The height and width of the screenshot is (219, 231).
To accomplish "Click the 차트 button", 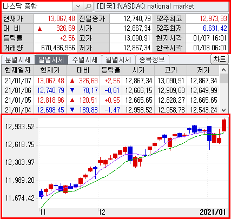I will pyautogui.click(x=220, y=59).
